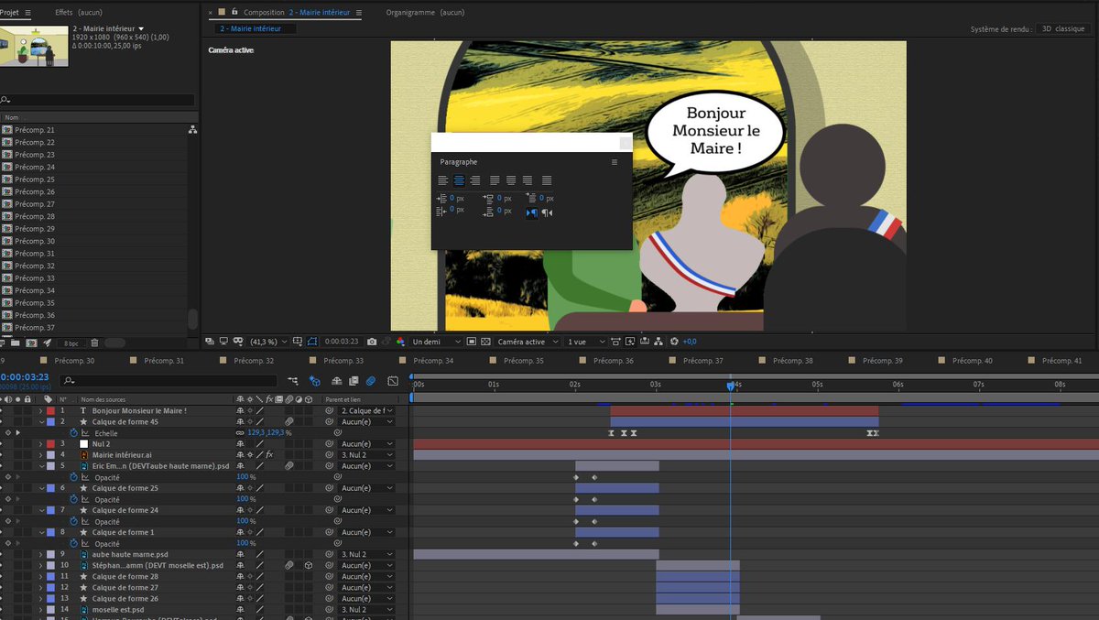Click the Project panel search field

(x=97, y=100)
